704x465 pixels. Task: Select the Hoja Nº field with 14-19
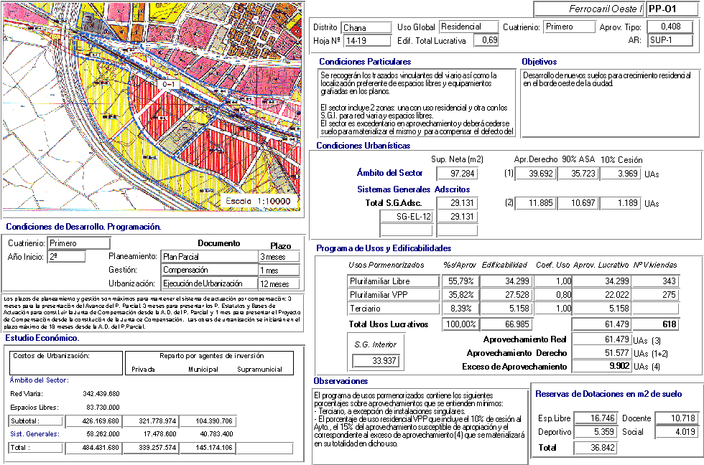[x=366, y=41]
